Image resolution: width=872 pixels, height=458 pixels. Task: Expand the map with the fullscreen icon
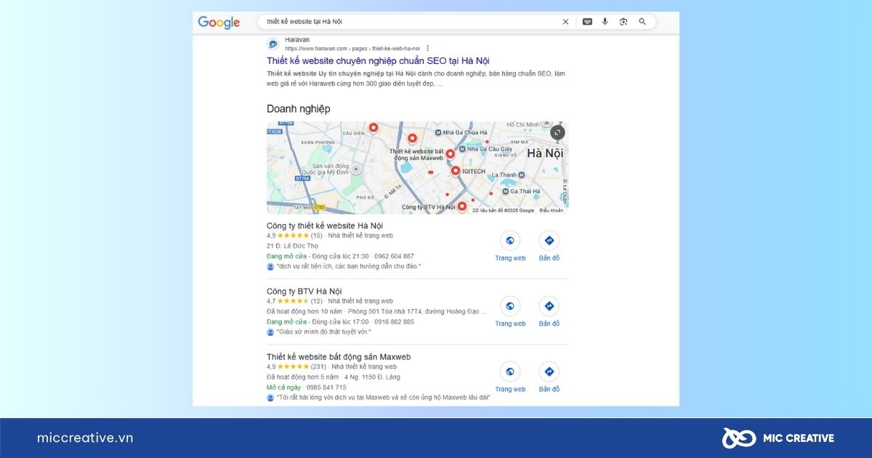(x=557, y=132)
